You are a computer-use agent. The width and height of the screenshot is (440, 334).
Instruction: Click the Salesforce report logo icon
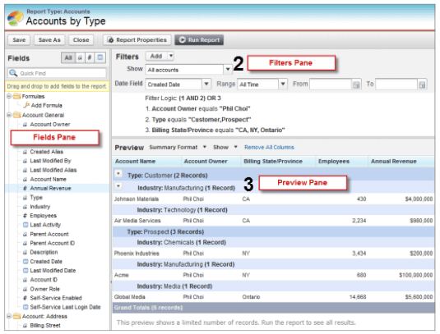pos(15,18)
